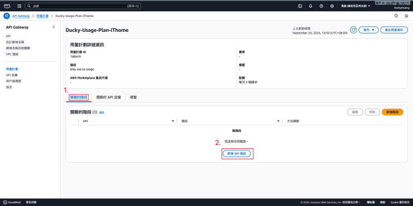Click the 匯出用量資料 button

(x=394, y=30)
